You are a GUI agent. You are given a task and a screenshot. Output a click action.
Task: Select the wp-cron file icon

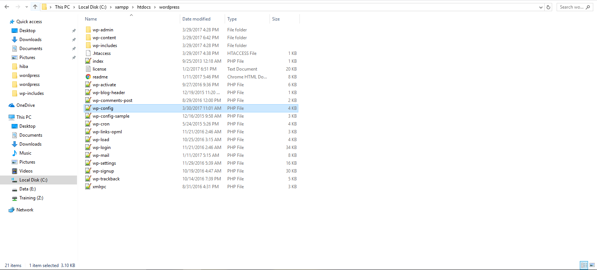pos(88,124)
